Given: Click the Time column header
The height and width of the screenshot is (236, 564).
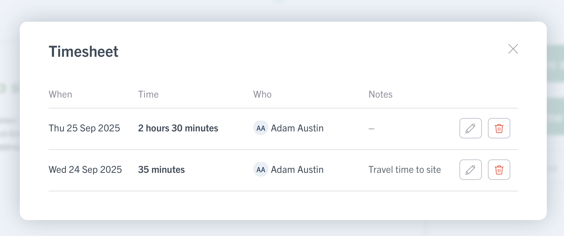Looking at the screenshot, I should click(x=148, y=94).
